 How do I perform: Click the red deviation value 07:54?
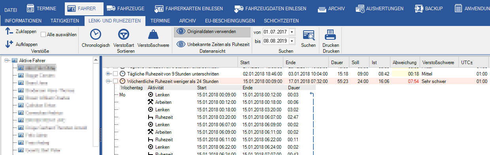point(413,81)
